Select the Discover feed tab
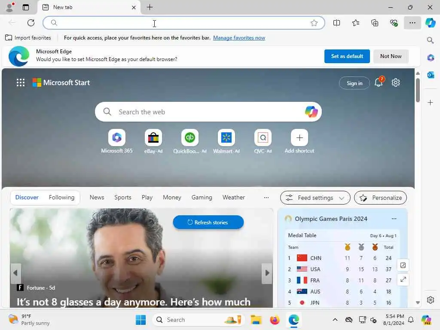This screenshot has height=330, width=440. 27,197
